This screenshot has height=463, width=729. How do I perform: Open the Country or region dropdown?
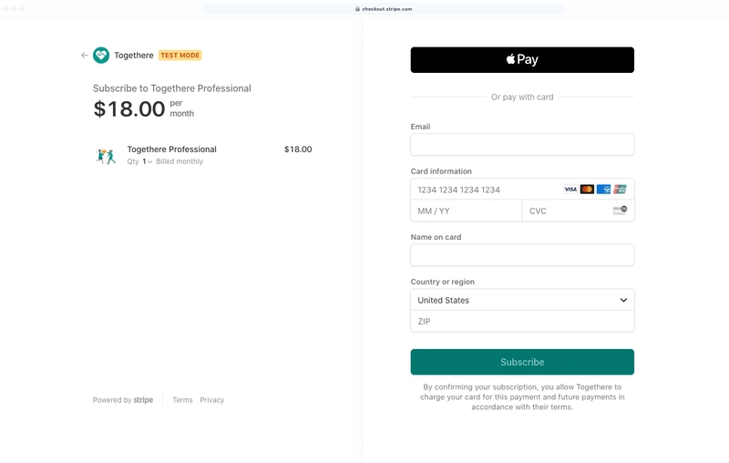522,300
